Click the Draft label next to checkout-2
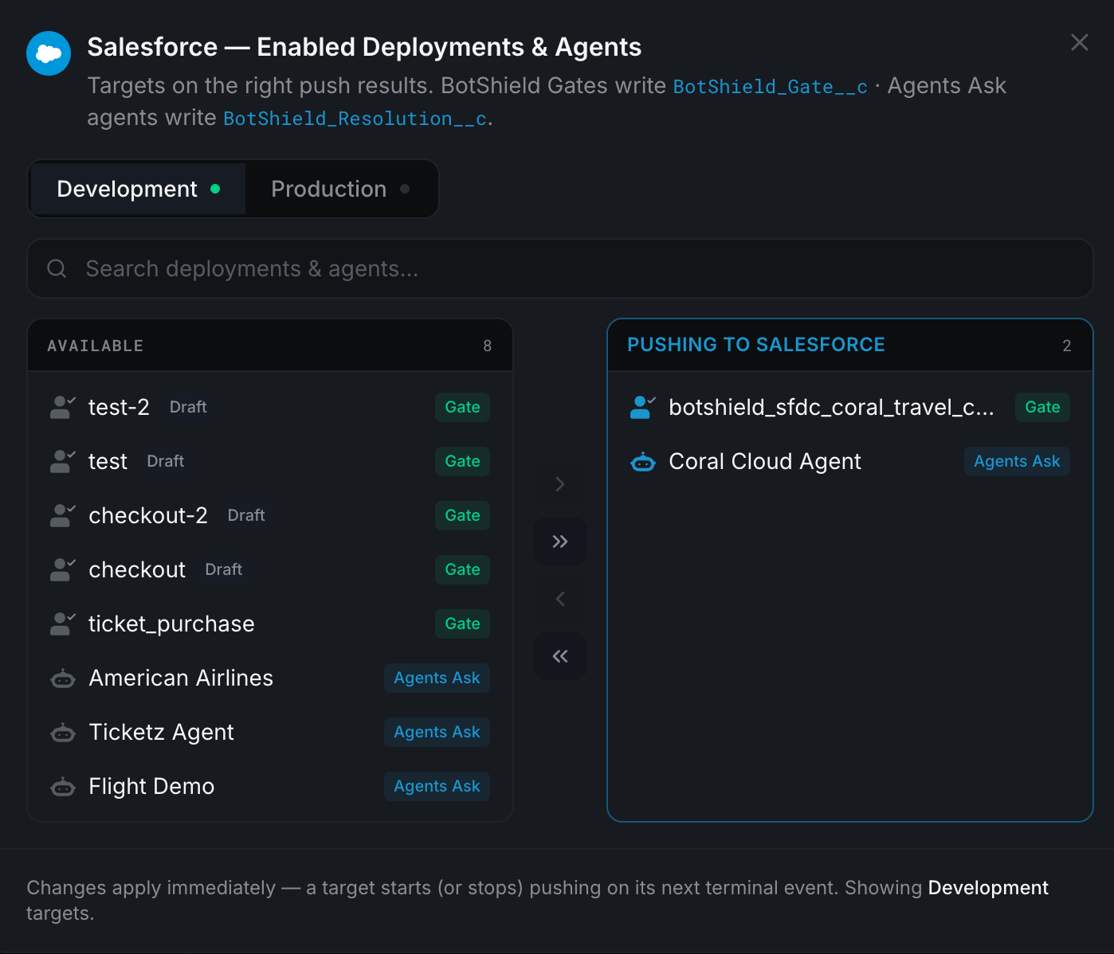The width and height of the screenshot is (1114, 954). [246, 515]
